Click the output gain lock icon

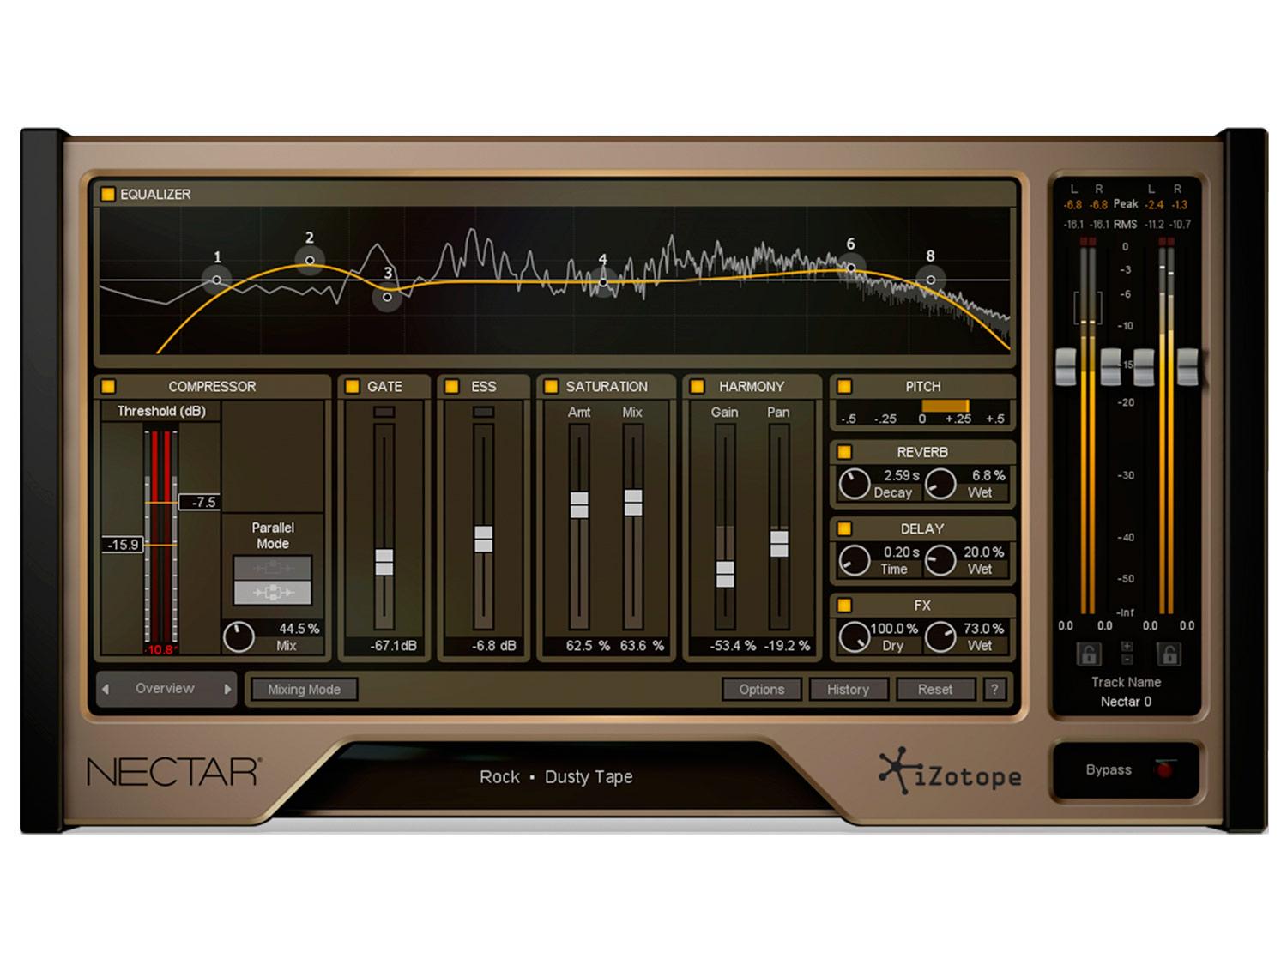click(x=1169, y=655)
